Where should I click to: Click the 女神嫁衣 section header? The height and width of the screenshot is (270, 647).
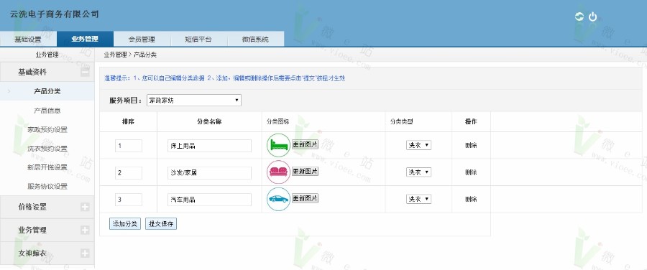click(47, 253)
